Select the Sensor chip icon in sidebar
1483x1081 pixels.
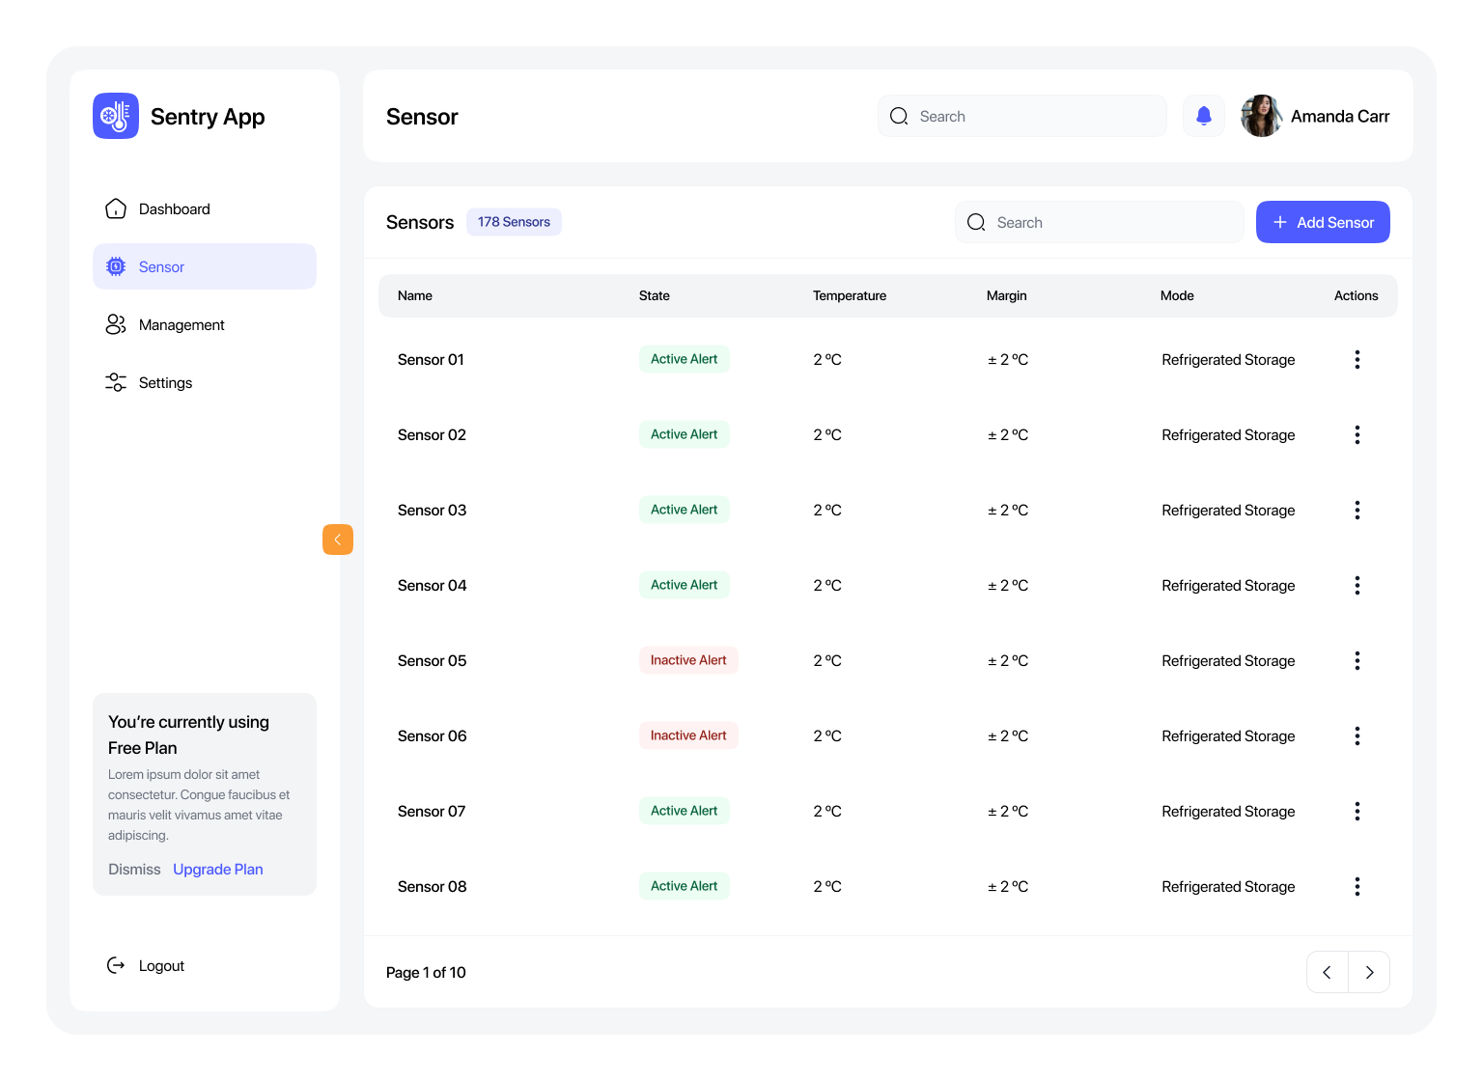tap(115, 266)
